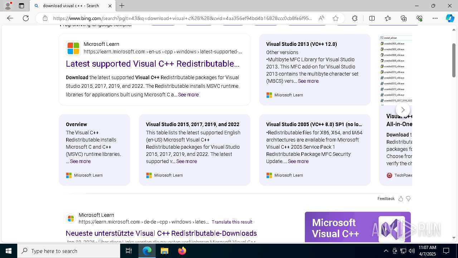Give thumbs up feedback
Image resolution: width=458 pixels, height=258 pixels.
(x=401, y=199)
